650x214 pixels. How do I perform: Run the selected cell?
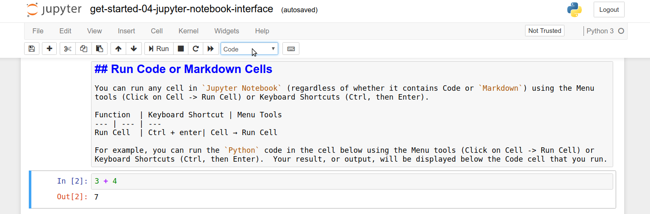158,49
